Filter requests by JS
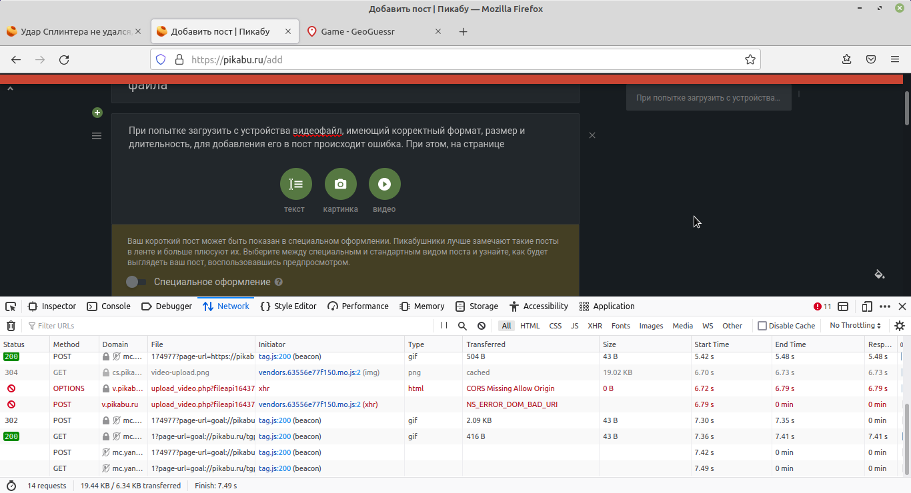Screen dimensions: 911x493 (575, 326)
